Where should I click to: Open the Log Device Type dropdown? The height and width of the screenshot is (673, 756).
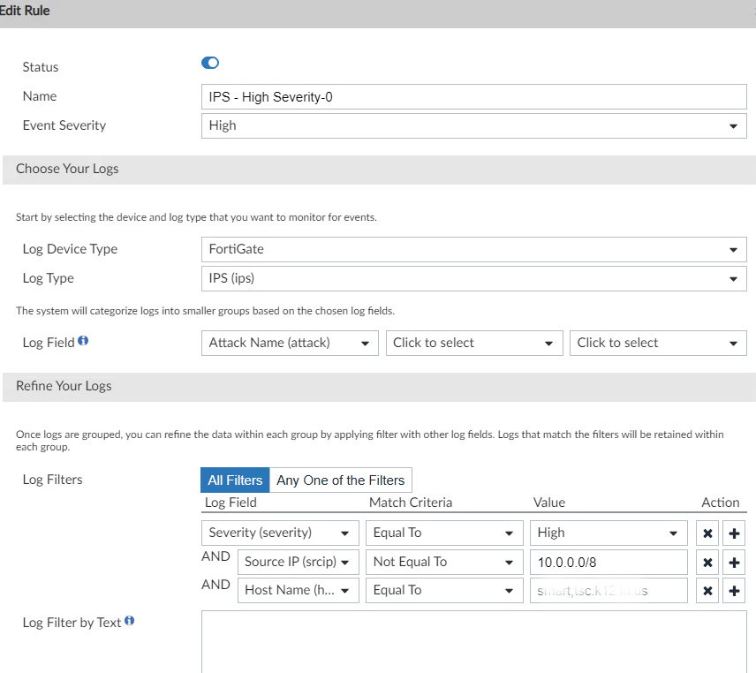(x=474, y=249)
